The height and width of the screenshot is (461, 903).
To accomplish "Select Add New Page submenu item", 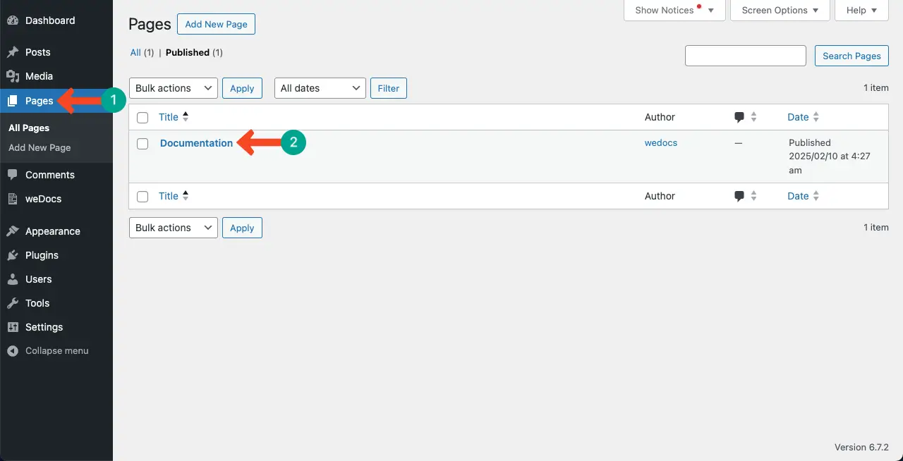I will point(40,147).
